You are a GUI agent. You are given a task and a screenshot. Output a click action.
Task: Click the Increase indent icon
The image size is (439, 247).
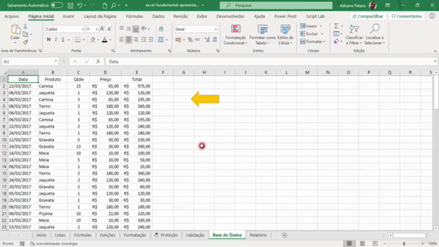(x=151, y=40)
